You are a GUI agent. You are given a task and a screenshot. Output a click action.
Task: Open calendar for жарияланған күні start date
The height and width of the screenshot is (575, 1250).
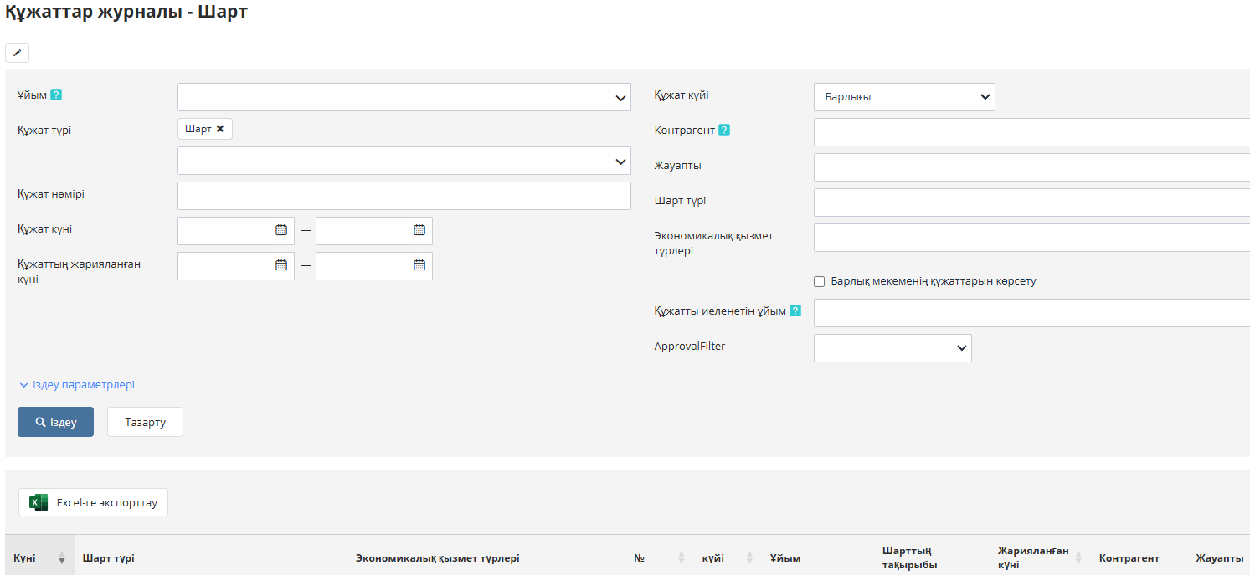click(281, 265)
